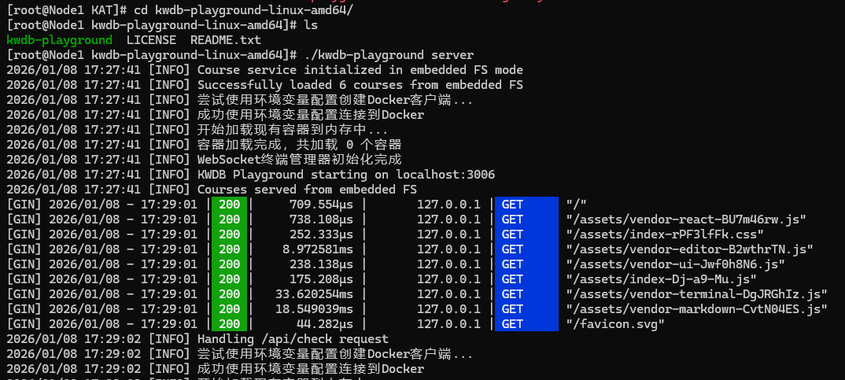The image size is (845, 380).
Task: Click the "/favicon.svg" request path
Action: [615, 324]
